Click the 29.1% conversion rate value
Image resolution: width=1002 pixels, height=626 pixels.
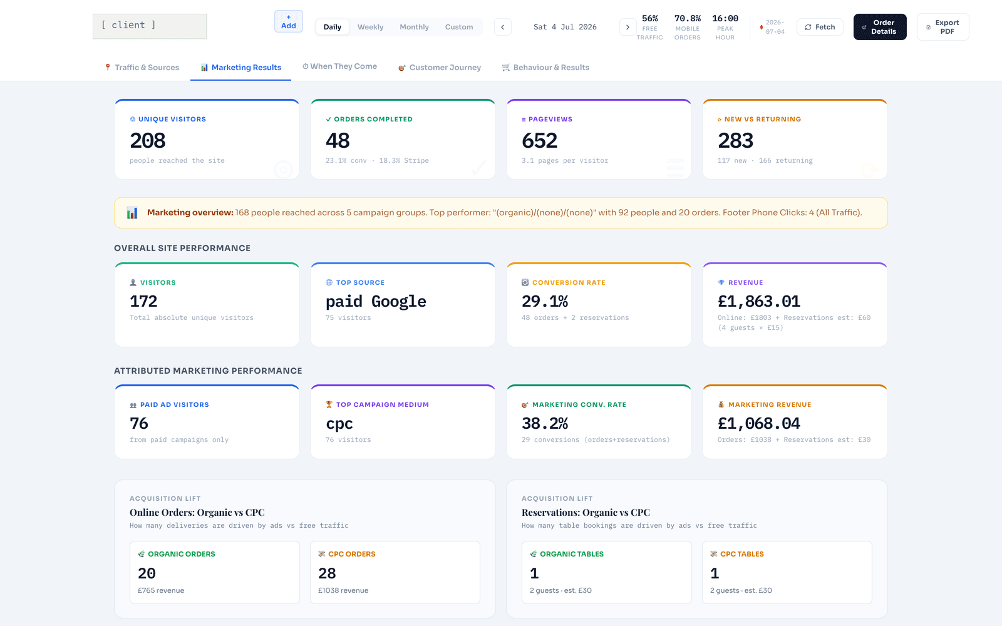545,301
